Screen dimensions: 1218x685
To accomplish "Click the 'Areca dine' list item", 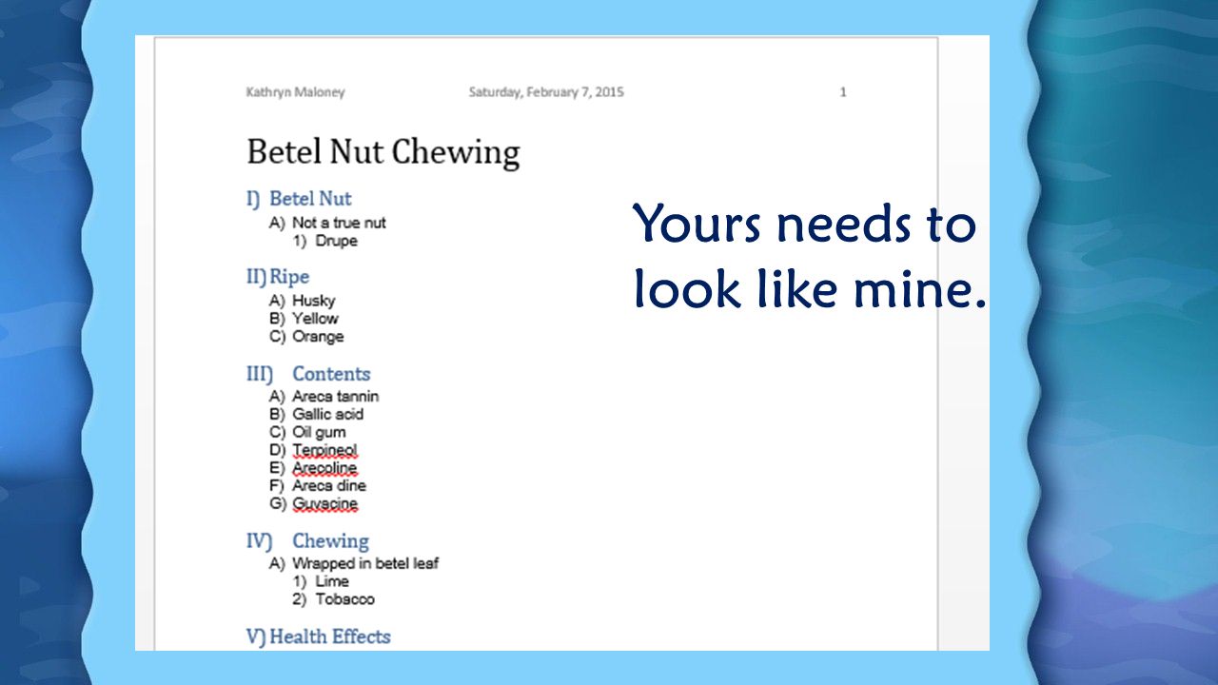I will coord(328,486).
